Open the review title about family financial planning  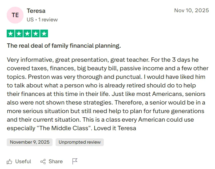(x=64, y=46)
